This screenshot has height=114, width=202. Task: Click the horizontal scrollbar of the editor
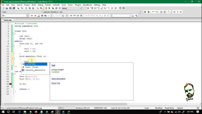(x=65, y=104)
